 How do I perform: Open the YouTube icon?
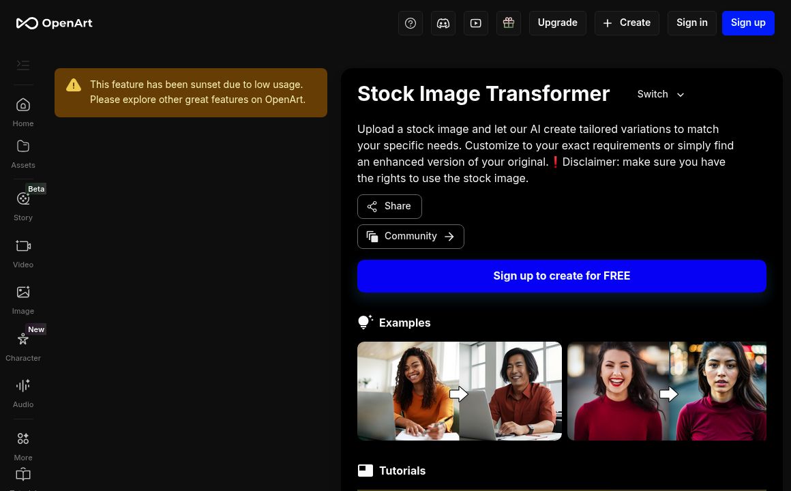click(476, 23)
